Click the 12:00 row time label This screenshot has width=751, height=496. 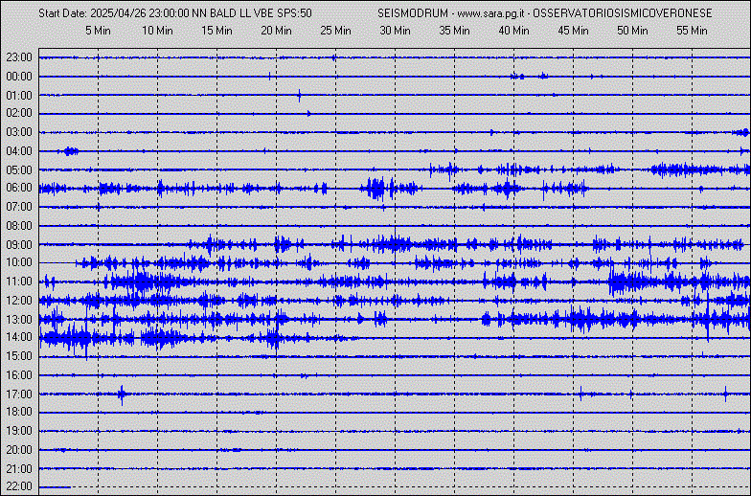pyautogui.click(x=19, y=301)
